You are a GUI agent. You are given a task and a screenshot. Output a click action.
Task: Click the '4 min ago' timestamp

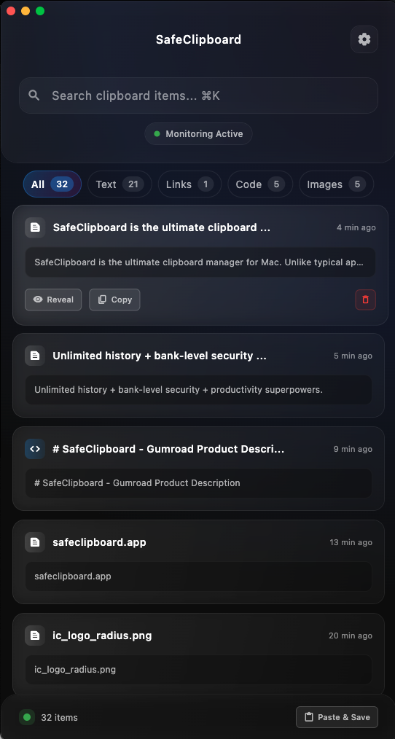coord(356,227)
